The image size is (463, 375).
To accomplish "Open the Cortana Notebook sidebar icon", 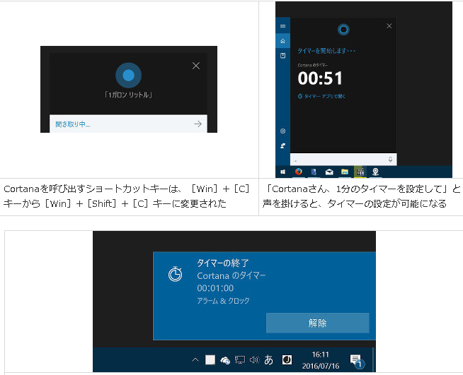I will pos(282,55).
